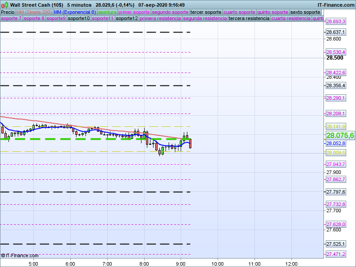Click the 27.525,1 price label
Image resolution: width=356 pixels, height=267 pixels.
pos(336,244)
